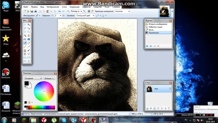Select the Color Picker eyedropper tool
The image size is (218, 123).
click(x=29, y=46)
